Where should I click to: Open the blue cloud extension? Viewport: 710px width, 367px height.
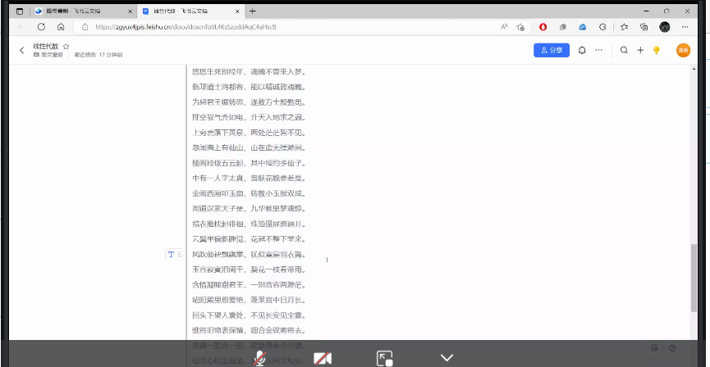click(583, 27)
